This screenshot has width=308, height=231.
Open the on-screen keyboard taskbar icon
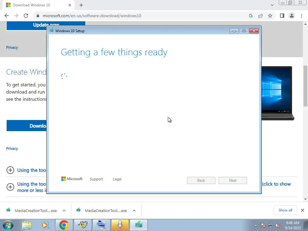pos(101,225)
